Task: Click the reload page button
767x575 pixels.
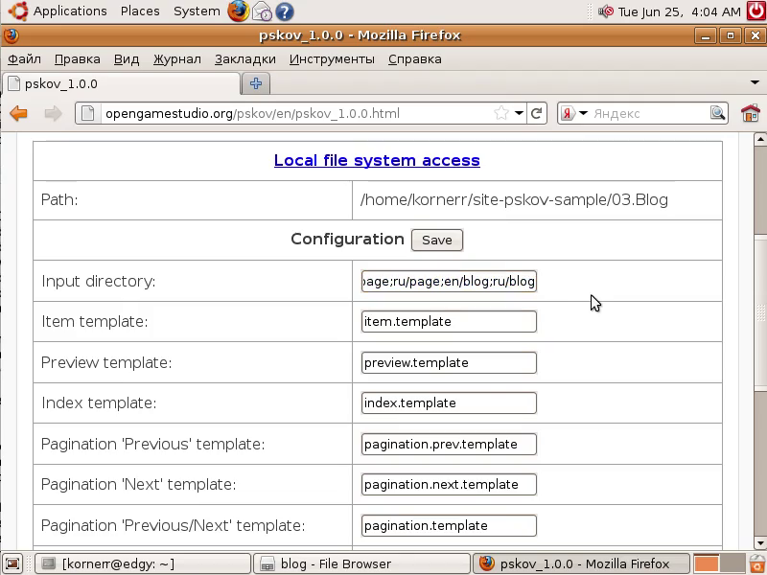Action: coord(537,113)
